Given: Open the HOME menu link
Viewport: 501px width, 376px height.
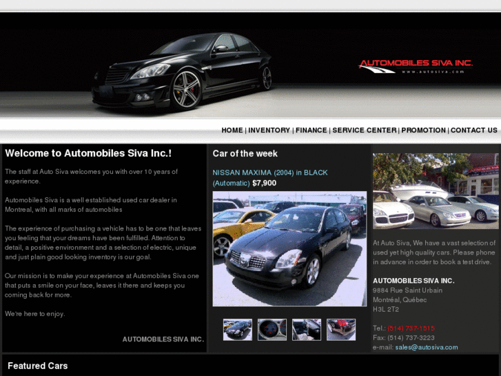Looking at the screenshot, I should [232, 130].
